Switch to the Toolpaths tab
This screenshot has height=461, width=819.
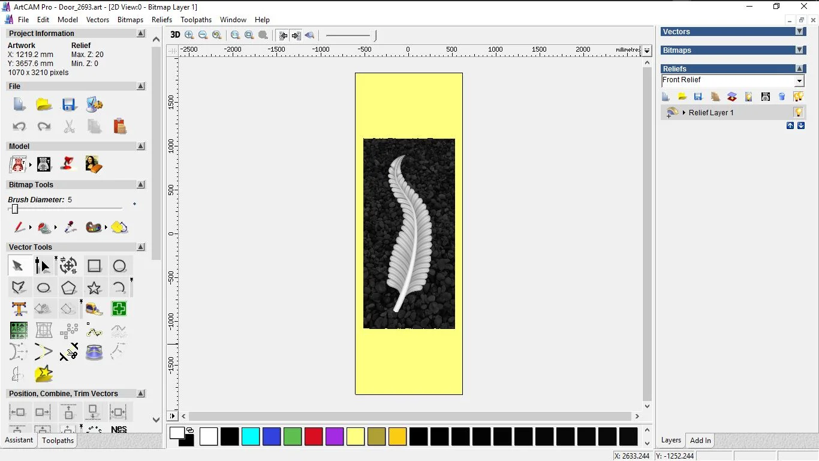(x=58, y=441)
